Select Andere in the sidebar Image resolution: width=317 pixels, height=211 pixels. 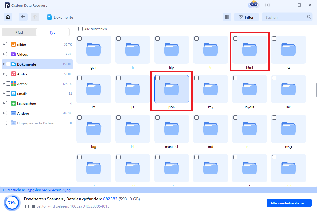[x=37, y=113]
